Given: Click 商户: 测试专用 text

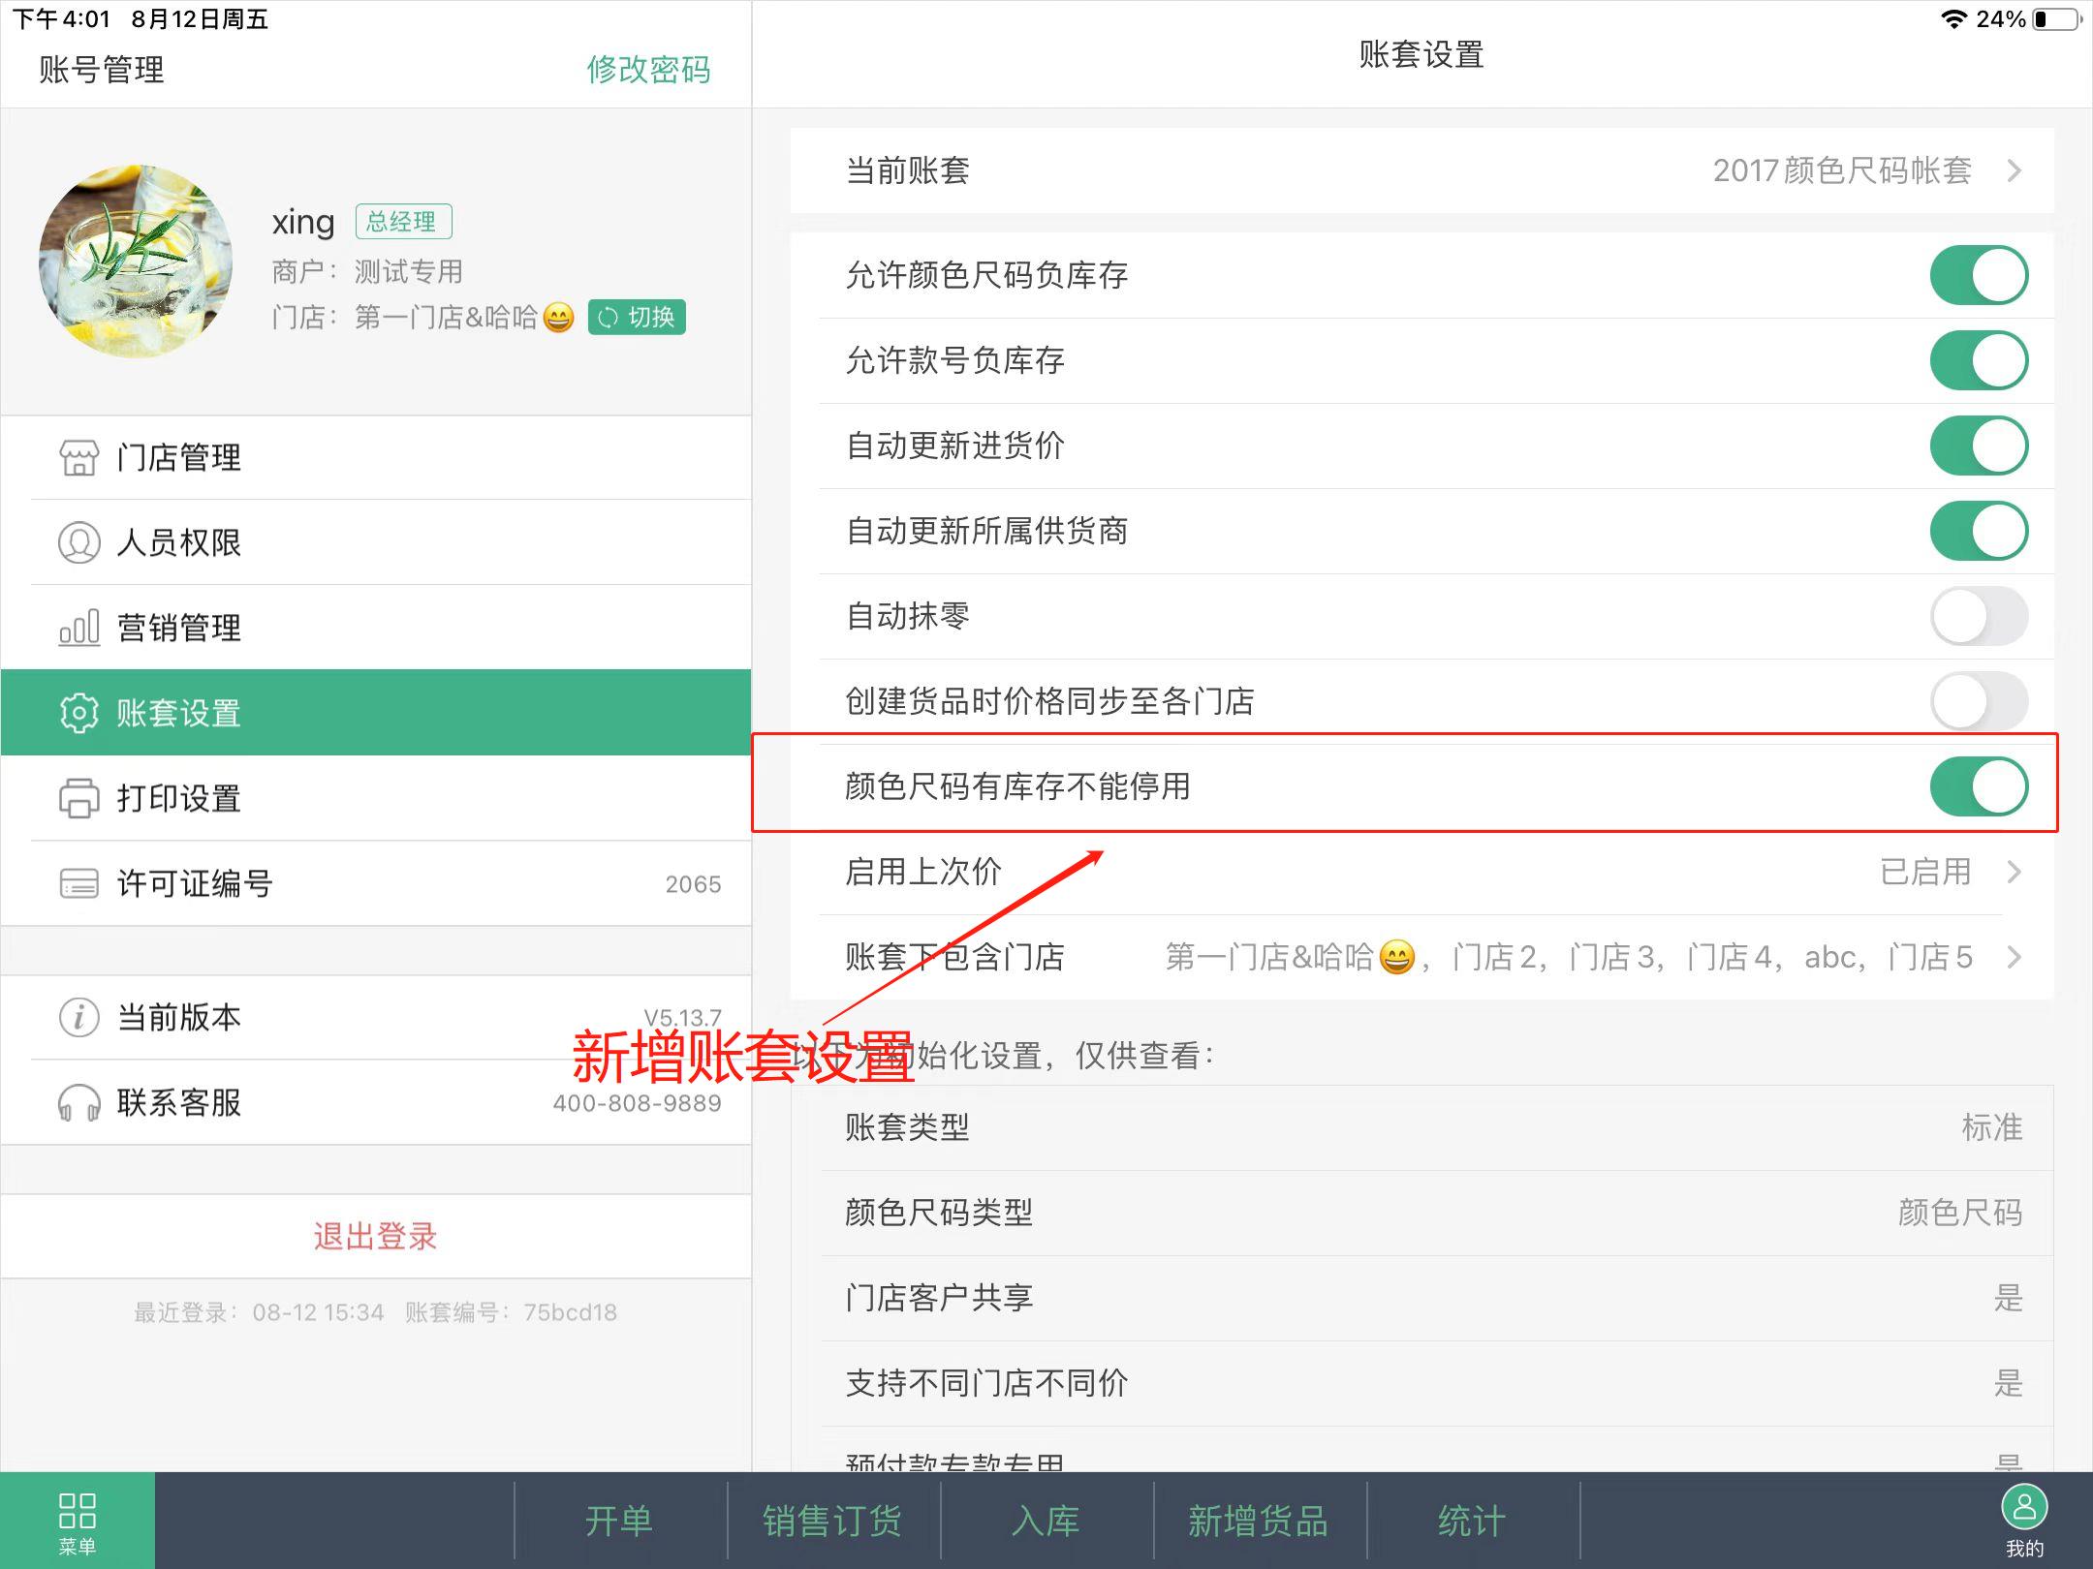Looking at the screenshot, I should tap(367, 271).
